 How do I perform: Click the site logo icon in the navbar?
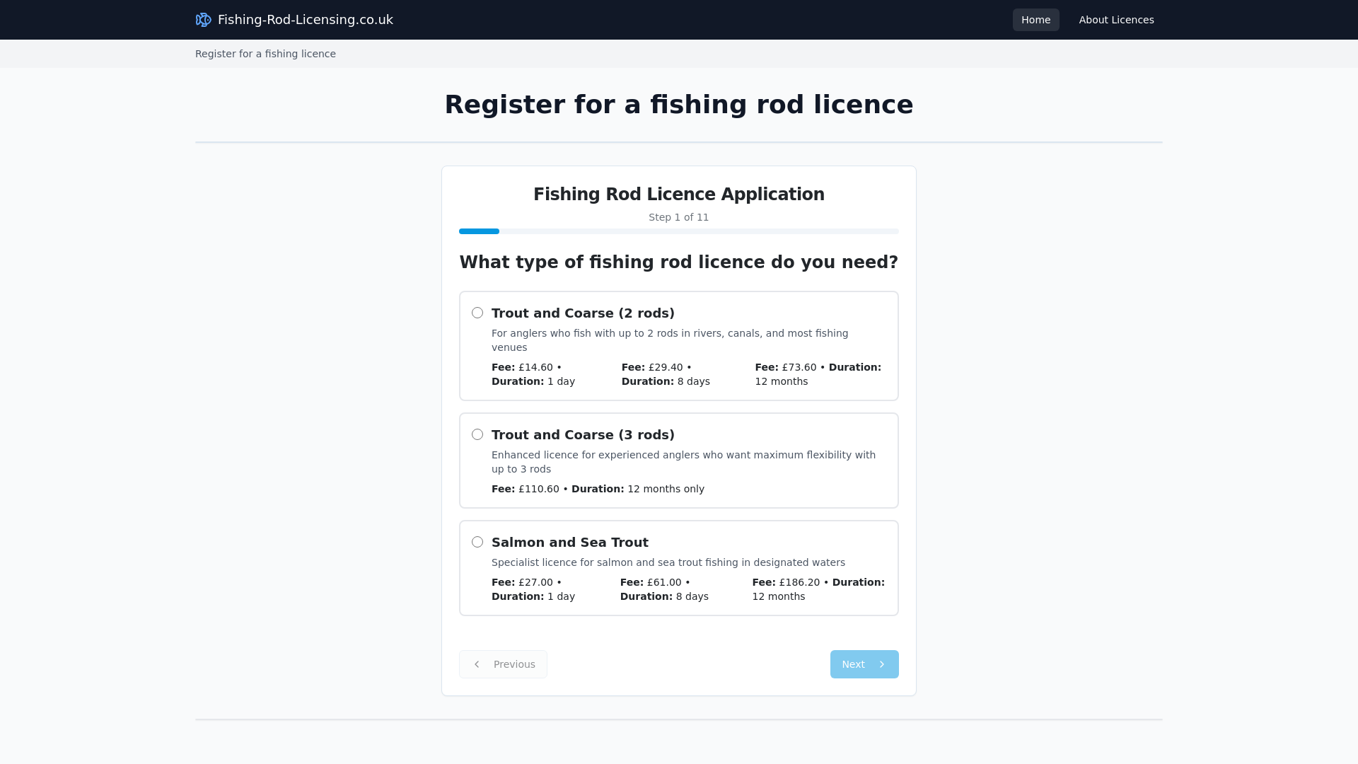click(203, 19)
